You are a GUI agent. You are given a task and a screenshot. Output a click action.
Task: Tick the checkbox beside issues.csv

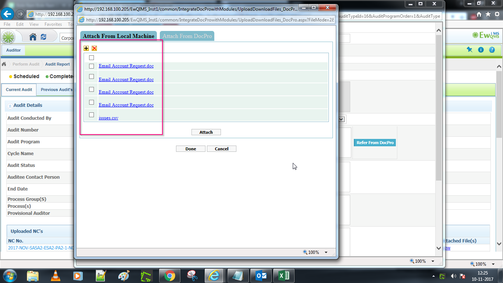[x=92, y=115]
